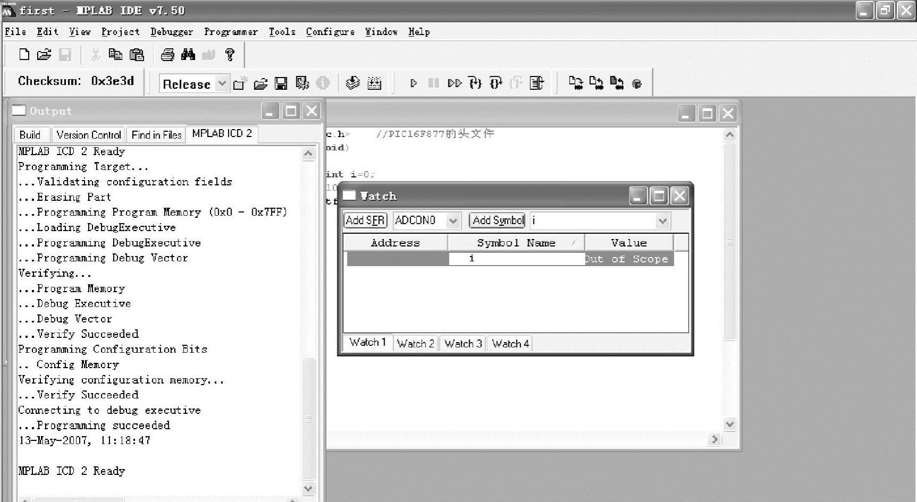917x502 pixels.
Task: Paste using the clipboard icon
Action: pos(137,54)
